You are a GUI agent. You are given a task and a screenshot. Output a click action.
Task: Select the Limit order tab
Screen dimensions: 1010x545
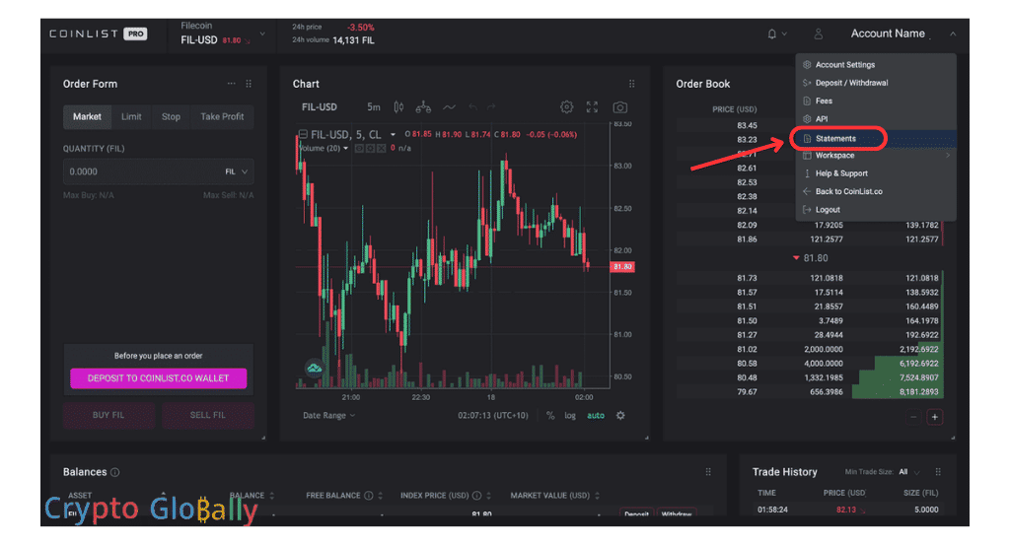(x=131, y=116)
